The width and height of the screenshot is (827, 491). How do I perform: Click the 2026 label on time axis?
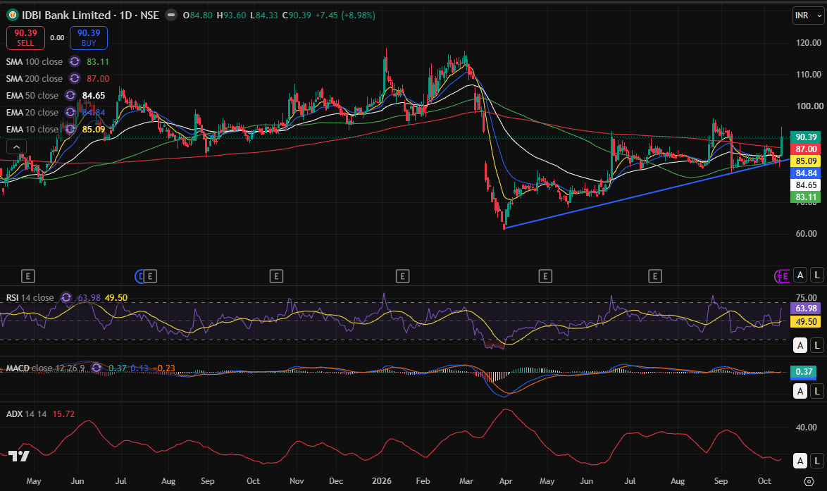coord(381,481)
